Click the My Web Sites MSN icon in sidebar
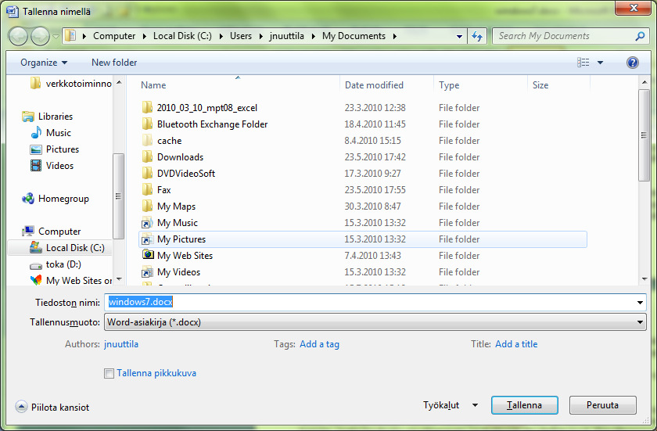Image resolution: width=657 pixels, height=431 pixels. tap(36, 280)
